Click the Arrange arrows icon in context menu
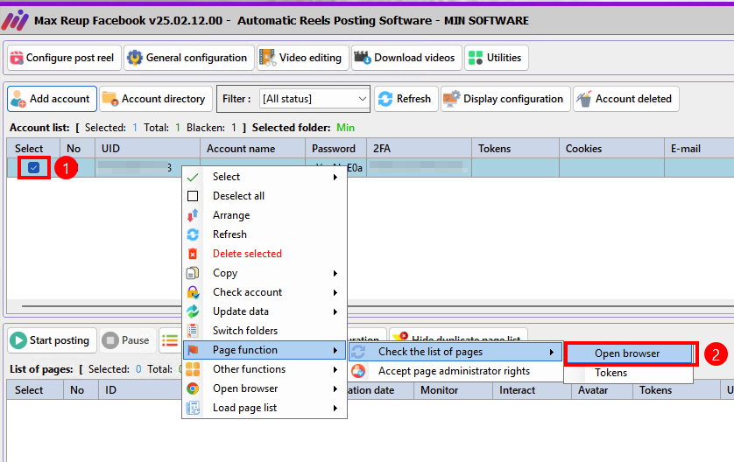The width and height of the screenshot is (734, 462). 193,215
